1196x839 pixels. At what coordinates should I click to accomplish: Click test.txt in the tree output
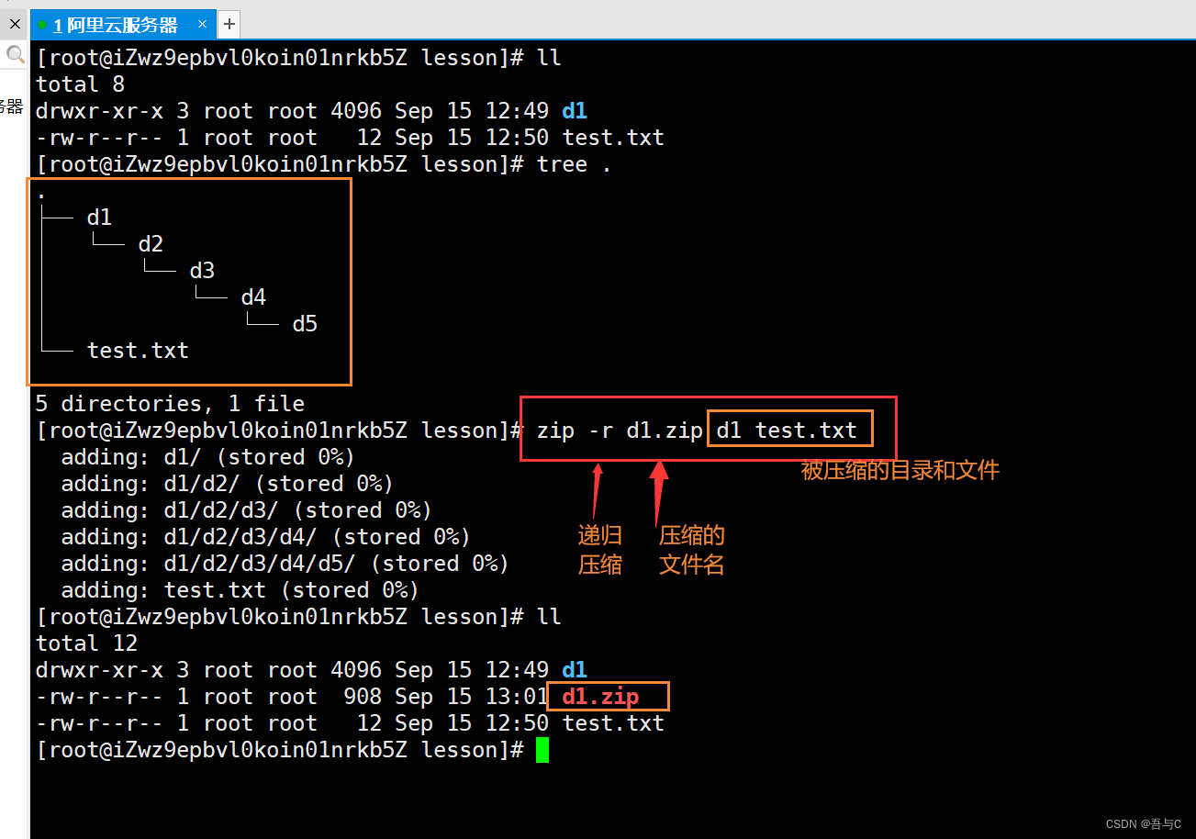[138, 351]
